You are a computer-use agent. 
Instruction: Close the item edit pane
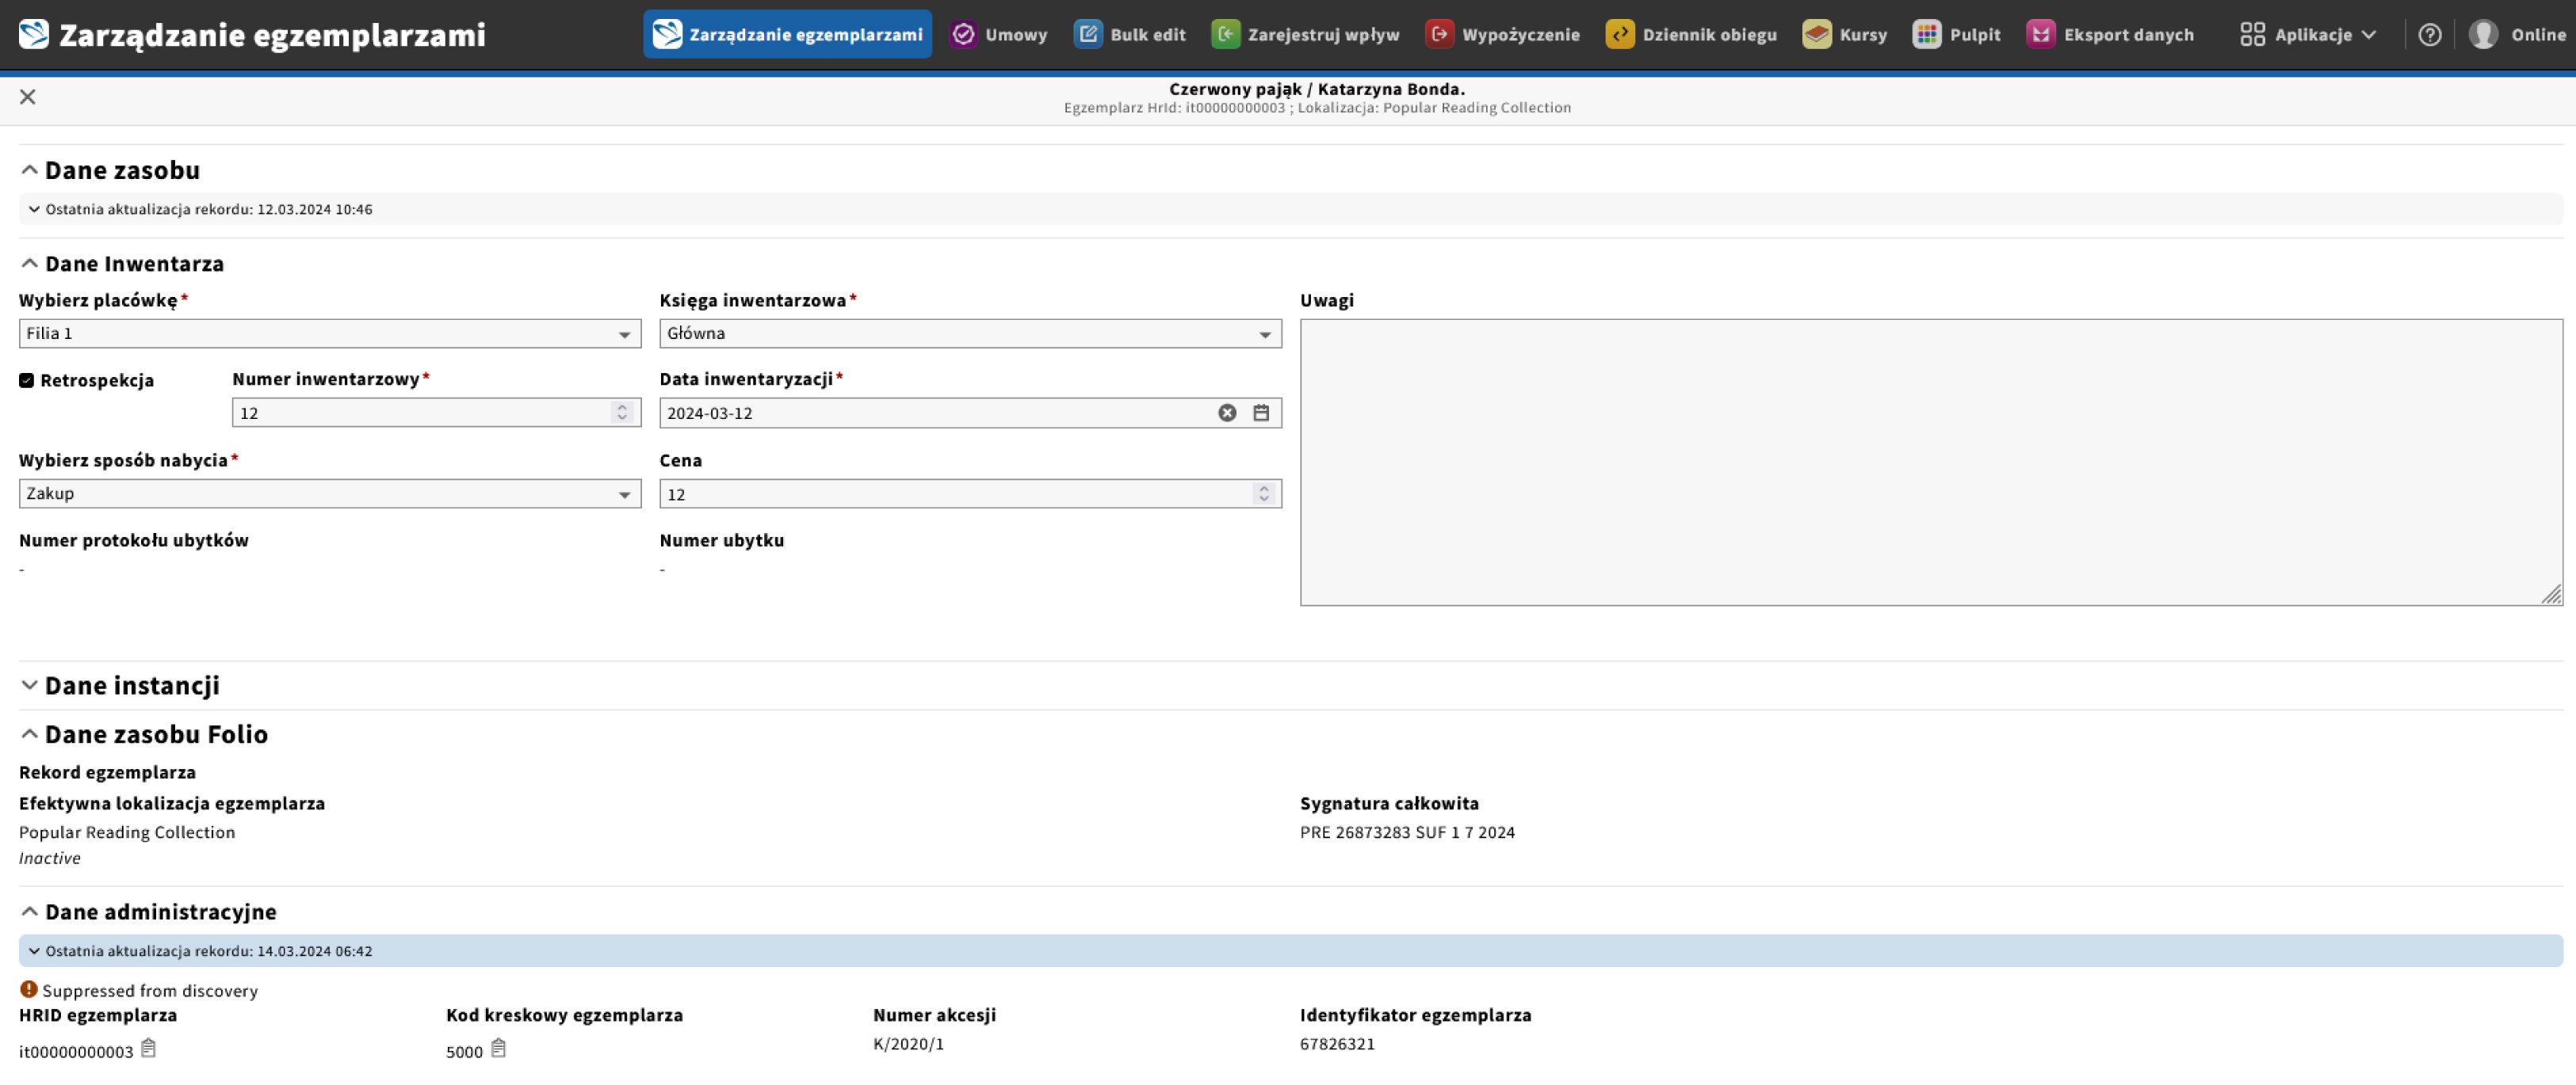[x=28, y=97]
